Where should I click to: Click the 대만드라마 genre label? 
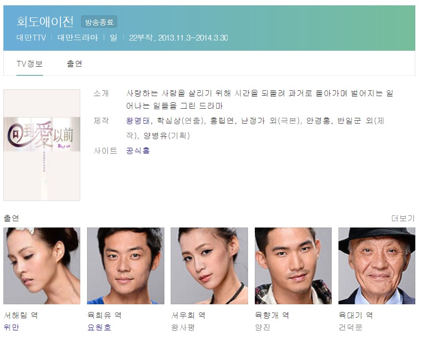[78, 38]
